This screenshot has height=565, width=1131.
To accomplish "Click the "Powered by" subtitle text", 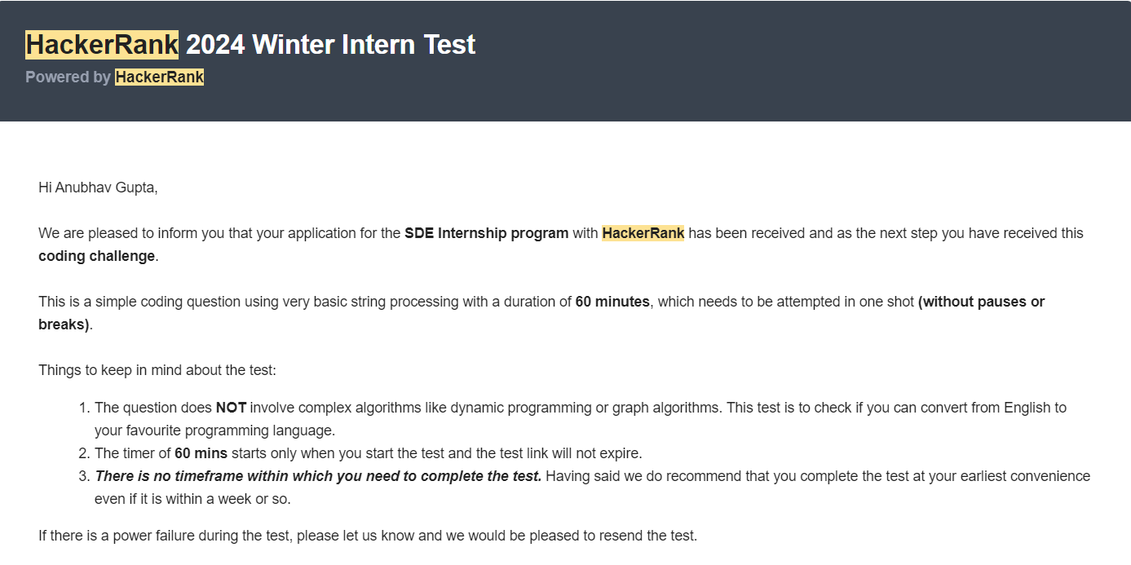I will click(x=68, y=77).
